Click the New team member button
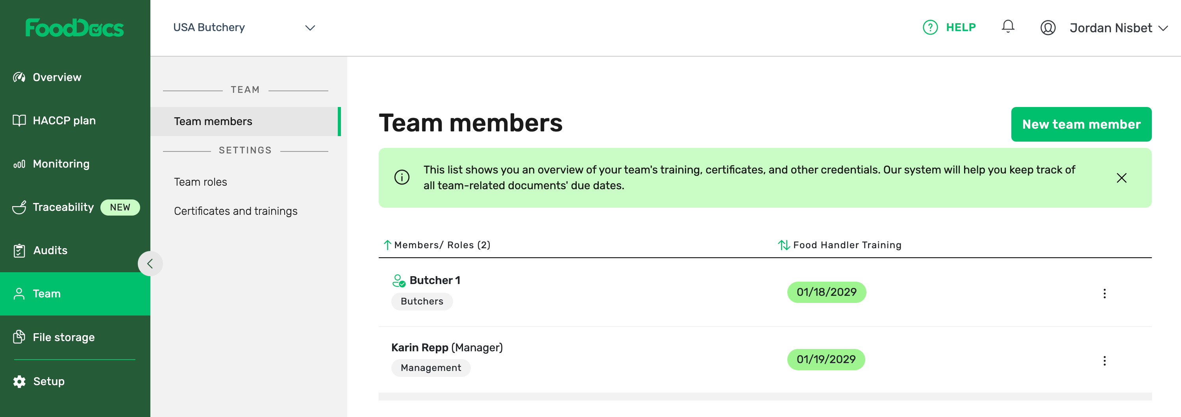This screenshot has height=417, width=1181. [1081, 124]
